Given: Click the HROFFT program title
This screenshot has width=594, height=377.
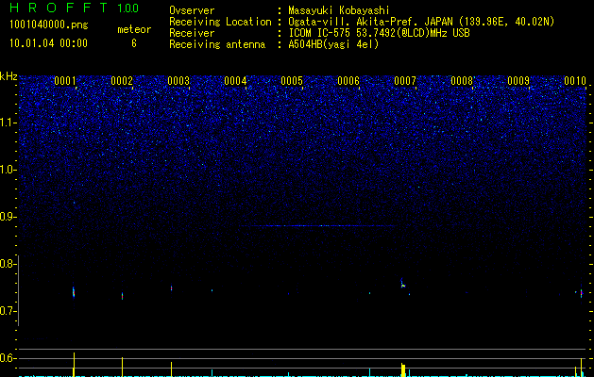Looking at the screenshot, I should point(59,8).
